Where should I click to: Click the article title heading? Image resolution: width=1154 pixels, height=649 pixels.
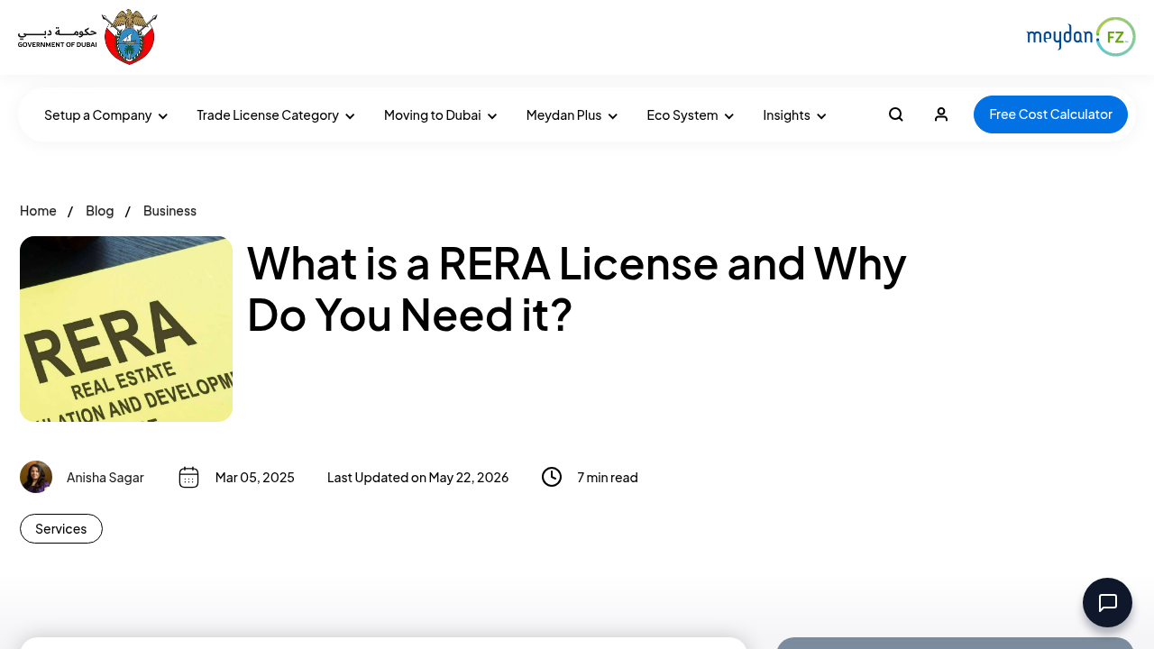[577, 288]
